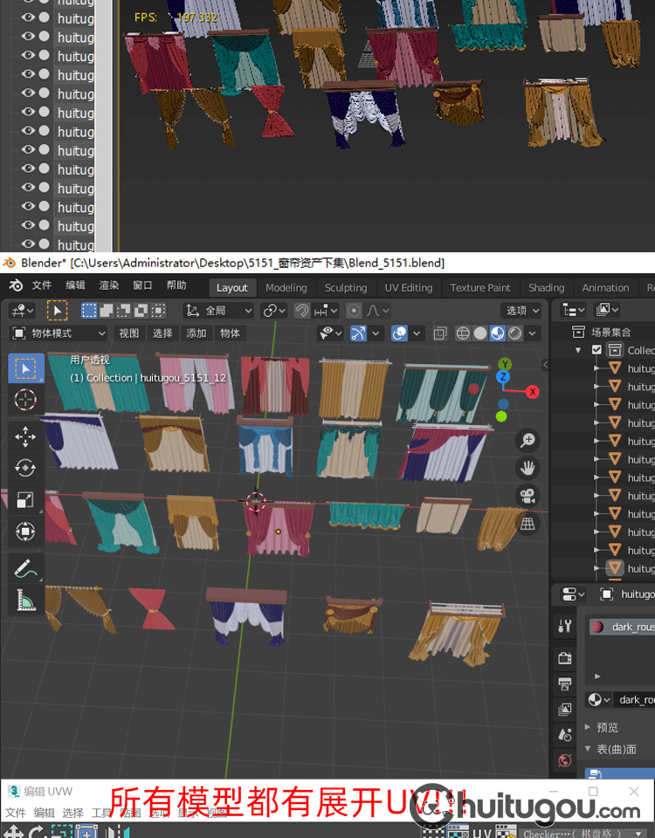Click the 选项 options button
The image size is (655, 838).
coord(521,311)
